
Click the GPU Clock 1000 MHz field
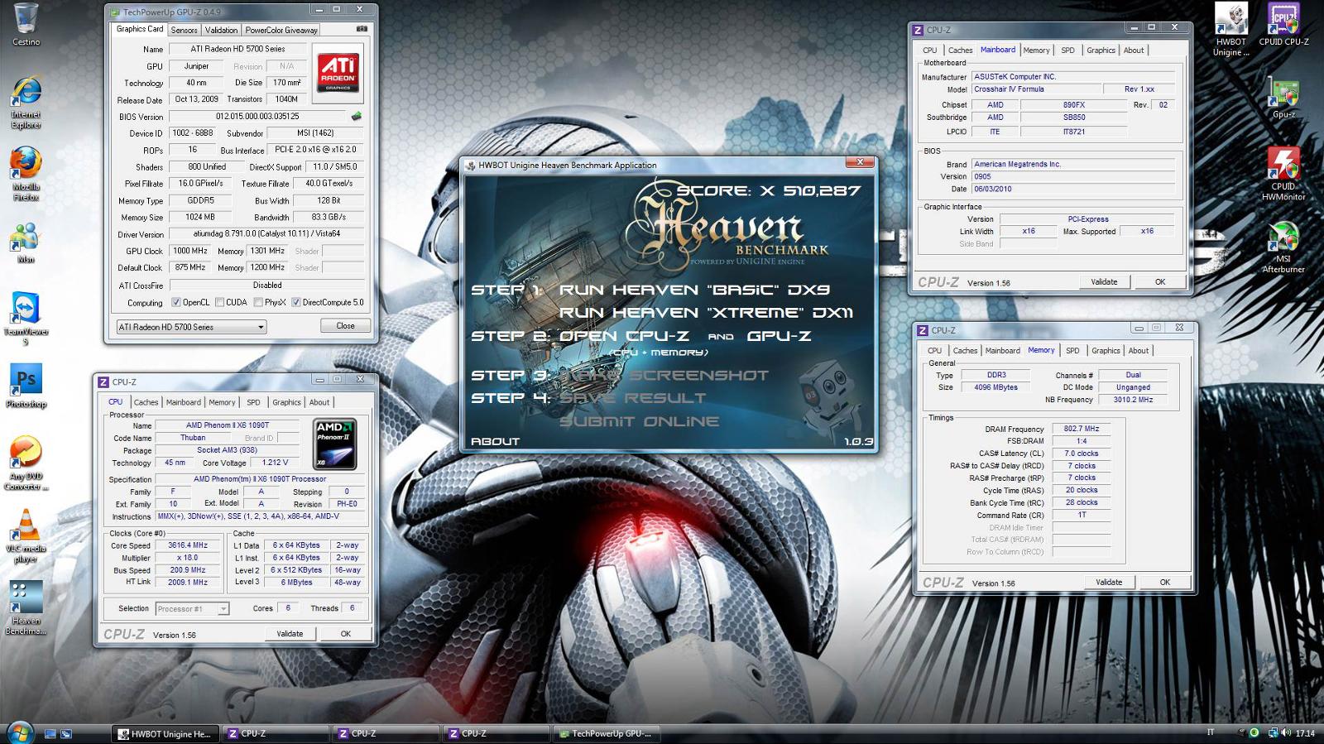pyautogui.click(x=189, y=251)
